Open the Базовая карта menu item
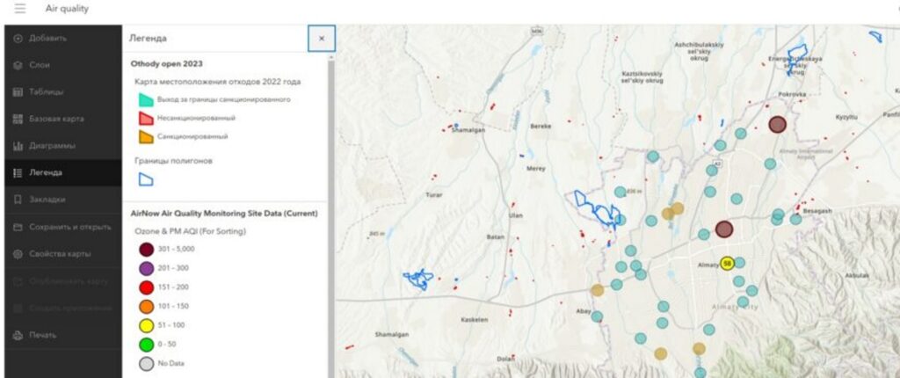 63,119
